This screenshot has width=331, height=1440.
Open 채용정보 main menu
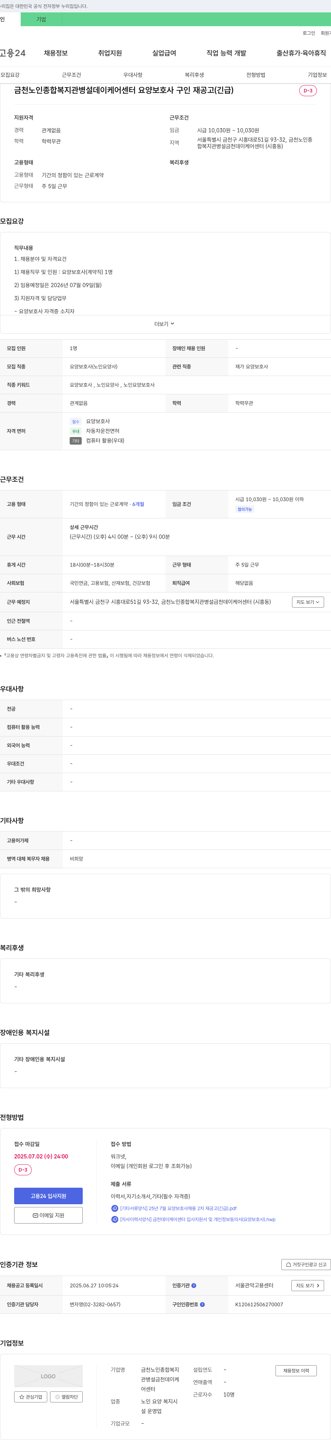point(56,53)
